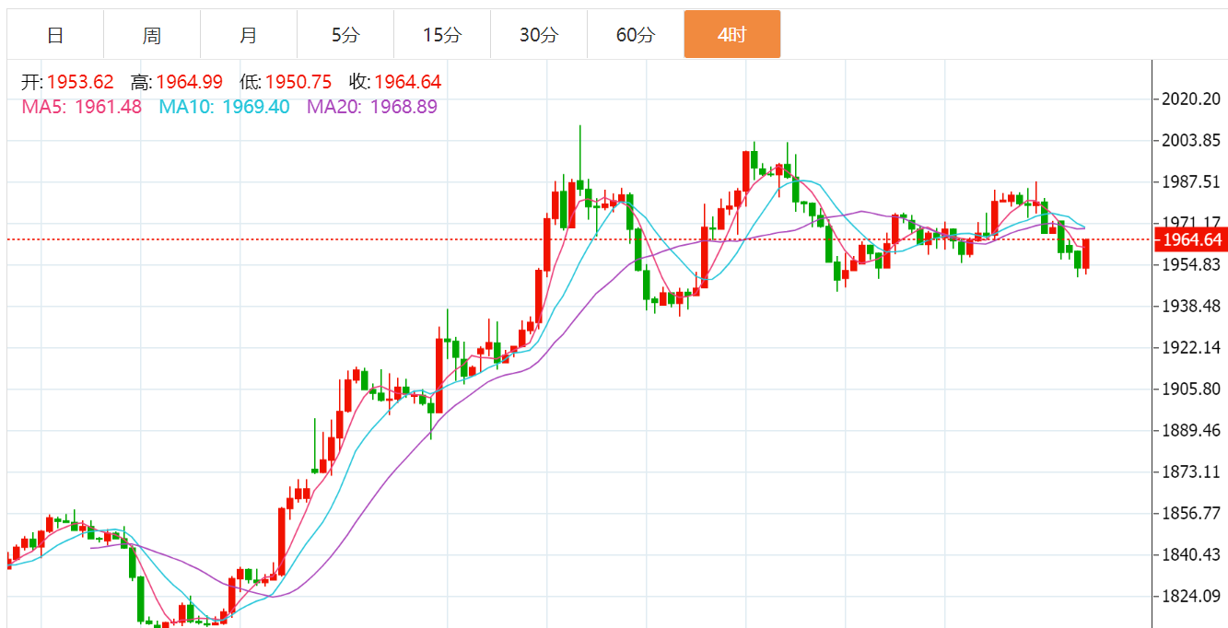Select the 周 weekly timeframe tab
The height and width of the screenshot is (628, 1228).
point(152,35)
